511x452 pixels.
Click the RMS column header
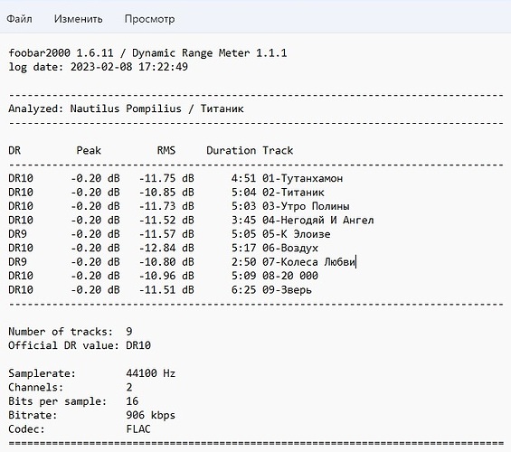[166, 150]
